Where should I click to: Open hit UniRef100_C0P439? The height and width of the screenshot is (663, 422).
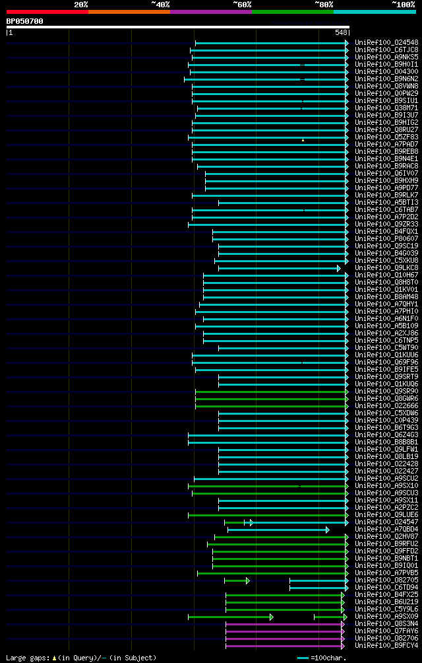click(x=386, y=420)
